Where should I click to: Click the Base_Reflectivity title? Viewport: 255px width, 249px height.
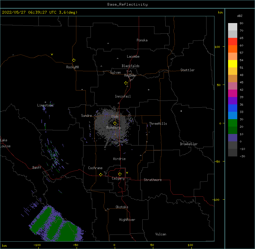pyautogui.click(x=127, y=4)
